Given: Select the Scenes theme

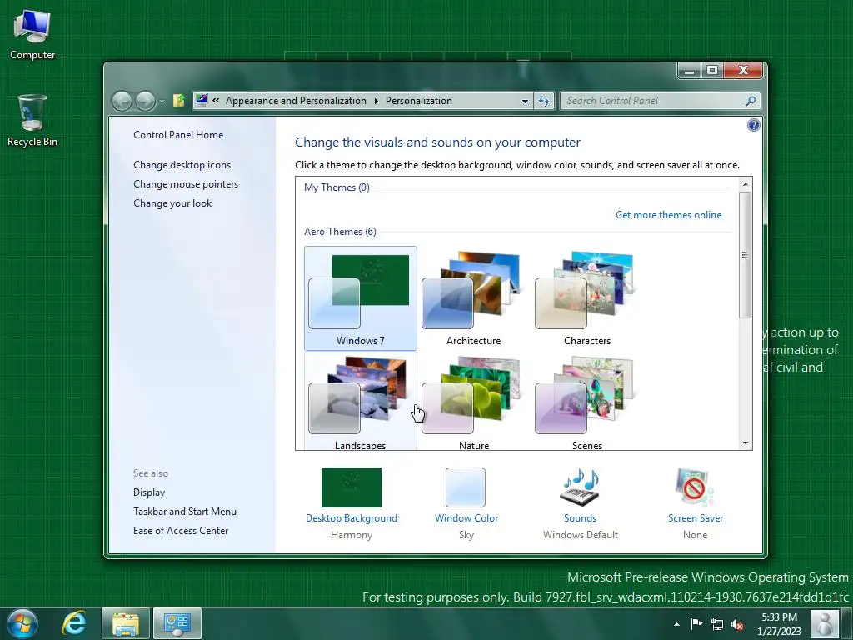Looking at the screenshot, I should (587, 402).
